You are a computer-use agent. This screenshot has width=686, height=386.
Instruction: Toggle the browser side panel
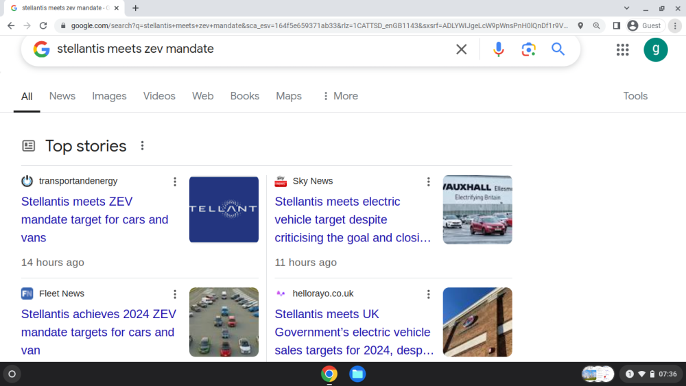[x=617, y=26]
